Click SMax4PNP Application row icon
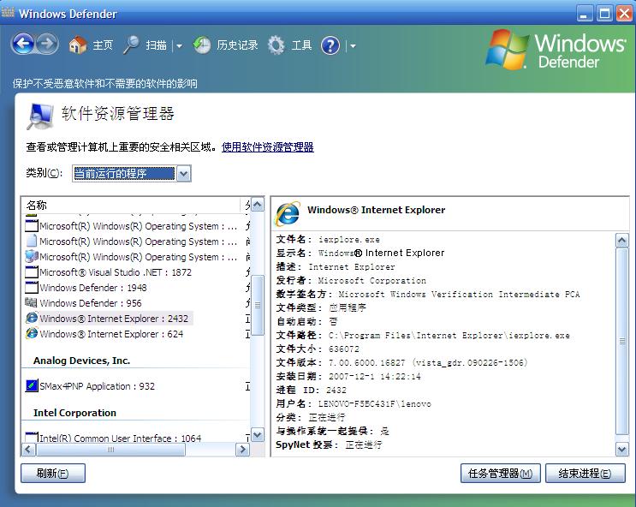Image resolution: width=636 pixels, height=507 pixels. tap(32, 385)
